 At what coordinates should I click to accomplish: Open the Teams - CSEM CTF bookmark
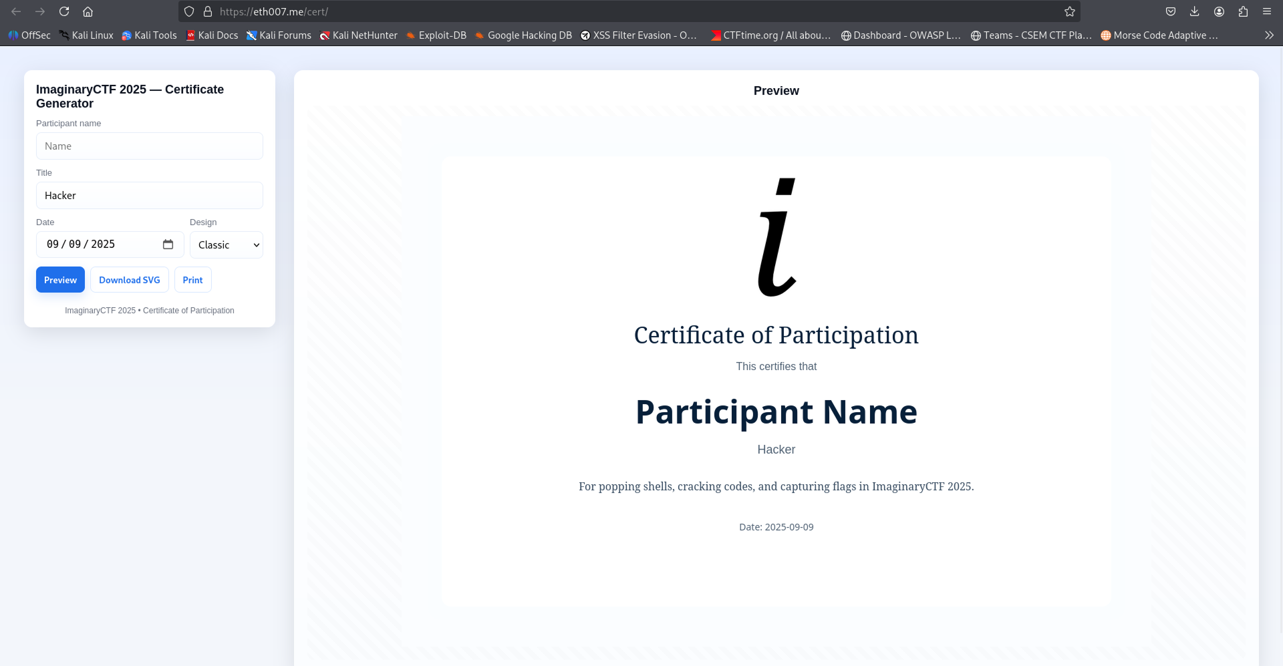1031,35
